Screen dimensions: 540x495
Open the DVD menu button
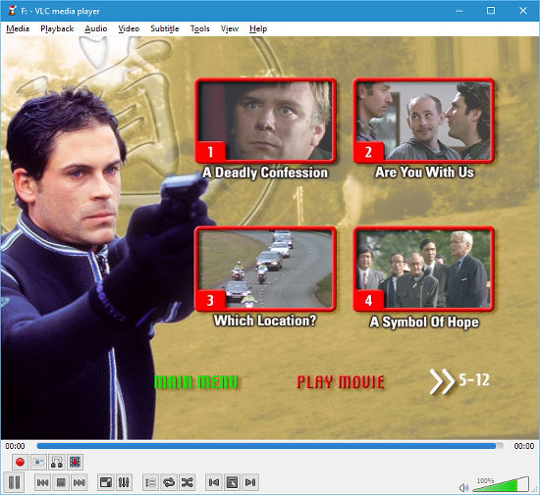[x=232, y=482]
